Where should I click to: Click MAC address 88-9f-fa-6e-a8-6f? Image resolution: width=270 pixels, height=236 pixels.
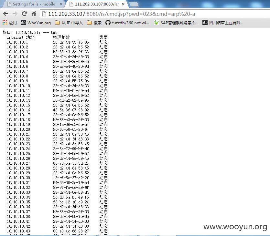coord(71,188)
